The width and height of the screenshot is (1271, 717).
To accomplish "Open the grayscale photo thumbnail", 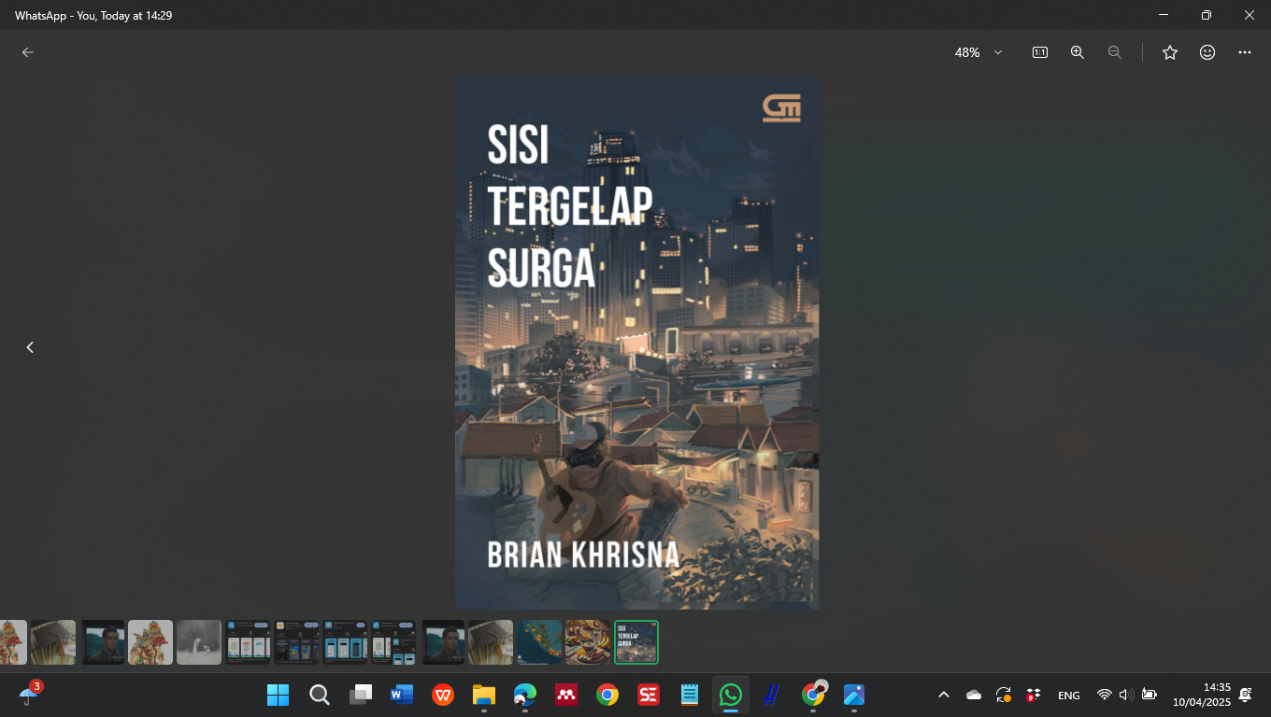I will [199, 642].
